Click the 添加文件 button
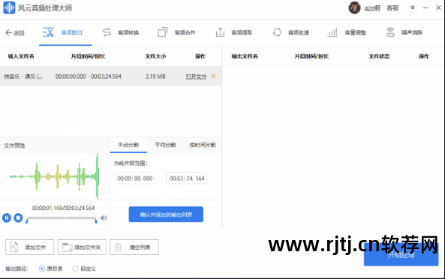This screenshot has width=445, height=279. tap(29, 247)
